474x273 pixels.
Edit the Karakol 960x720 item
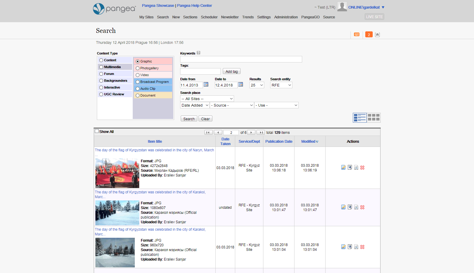tap(343, 247)
